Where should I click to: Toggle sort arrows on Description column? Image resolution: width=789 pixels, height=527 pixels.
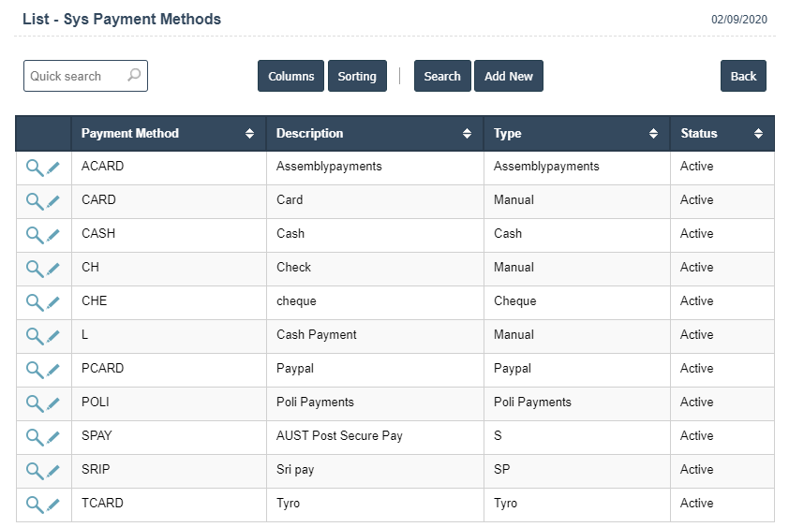(467, 134)
